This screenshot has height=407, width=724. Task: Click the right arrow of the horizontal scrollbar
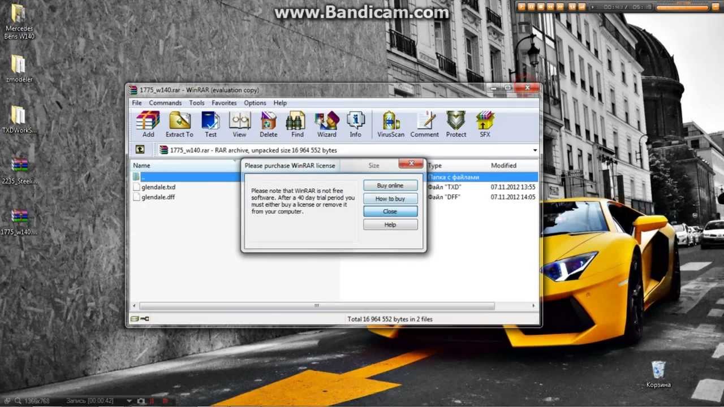pyautogui.click(x=533, y=306)
